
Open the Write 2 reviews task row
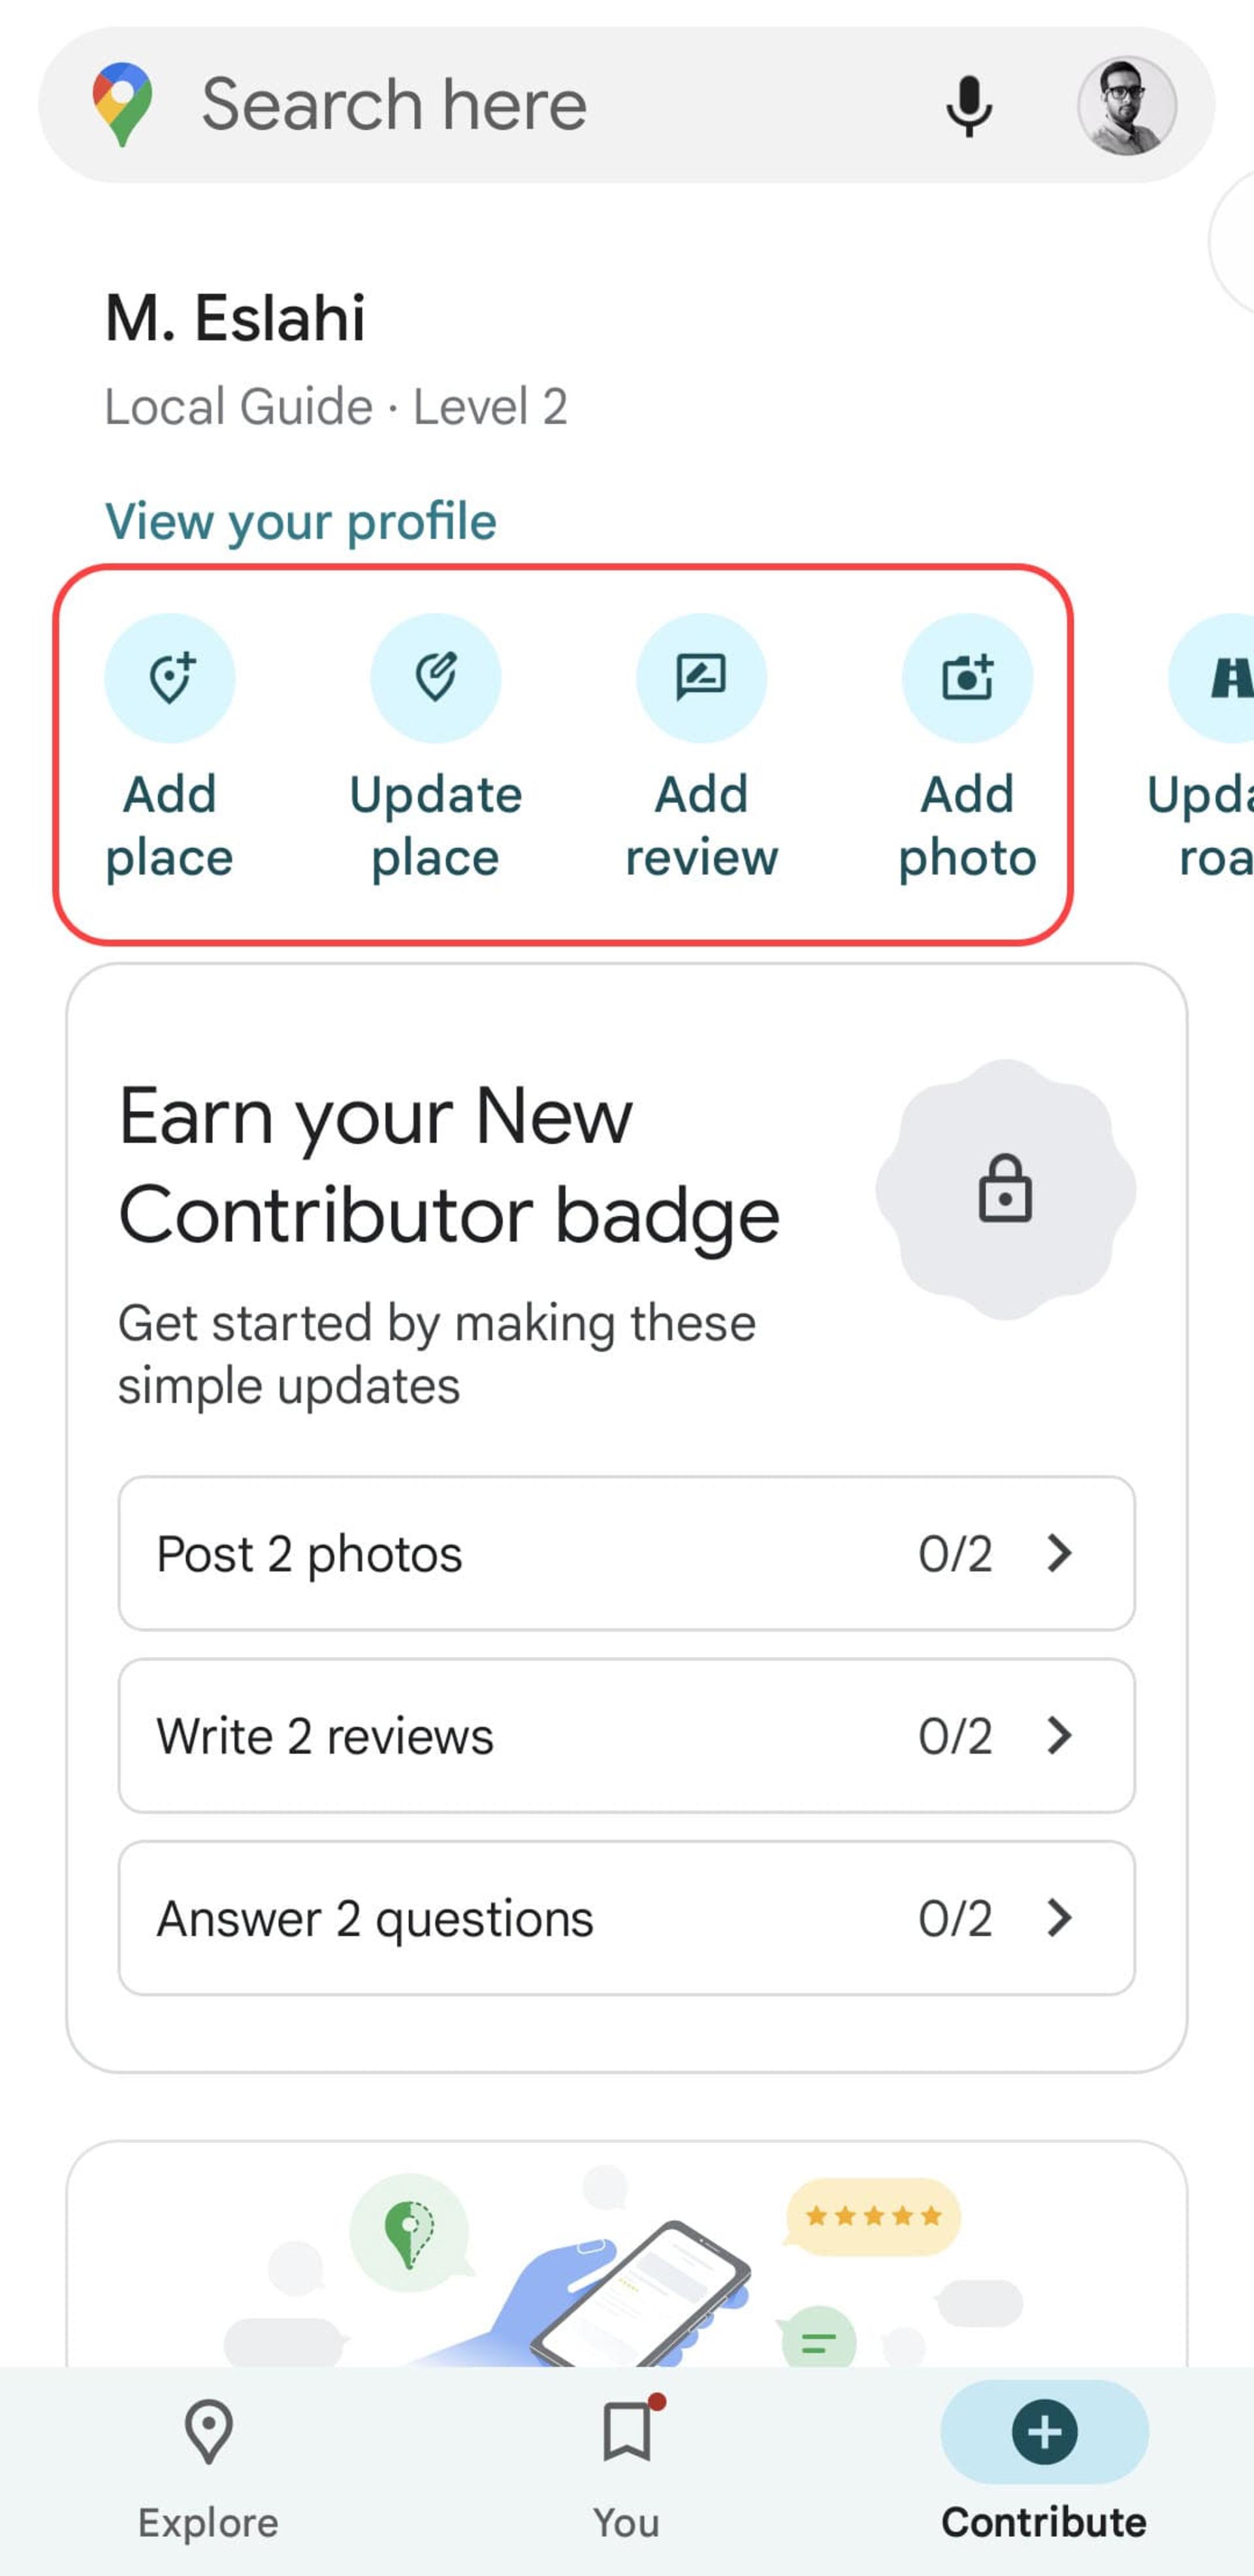point(627,1735)
